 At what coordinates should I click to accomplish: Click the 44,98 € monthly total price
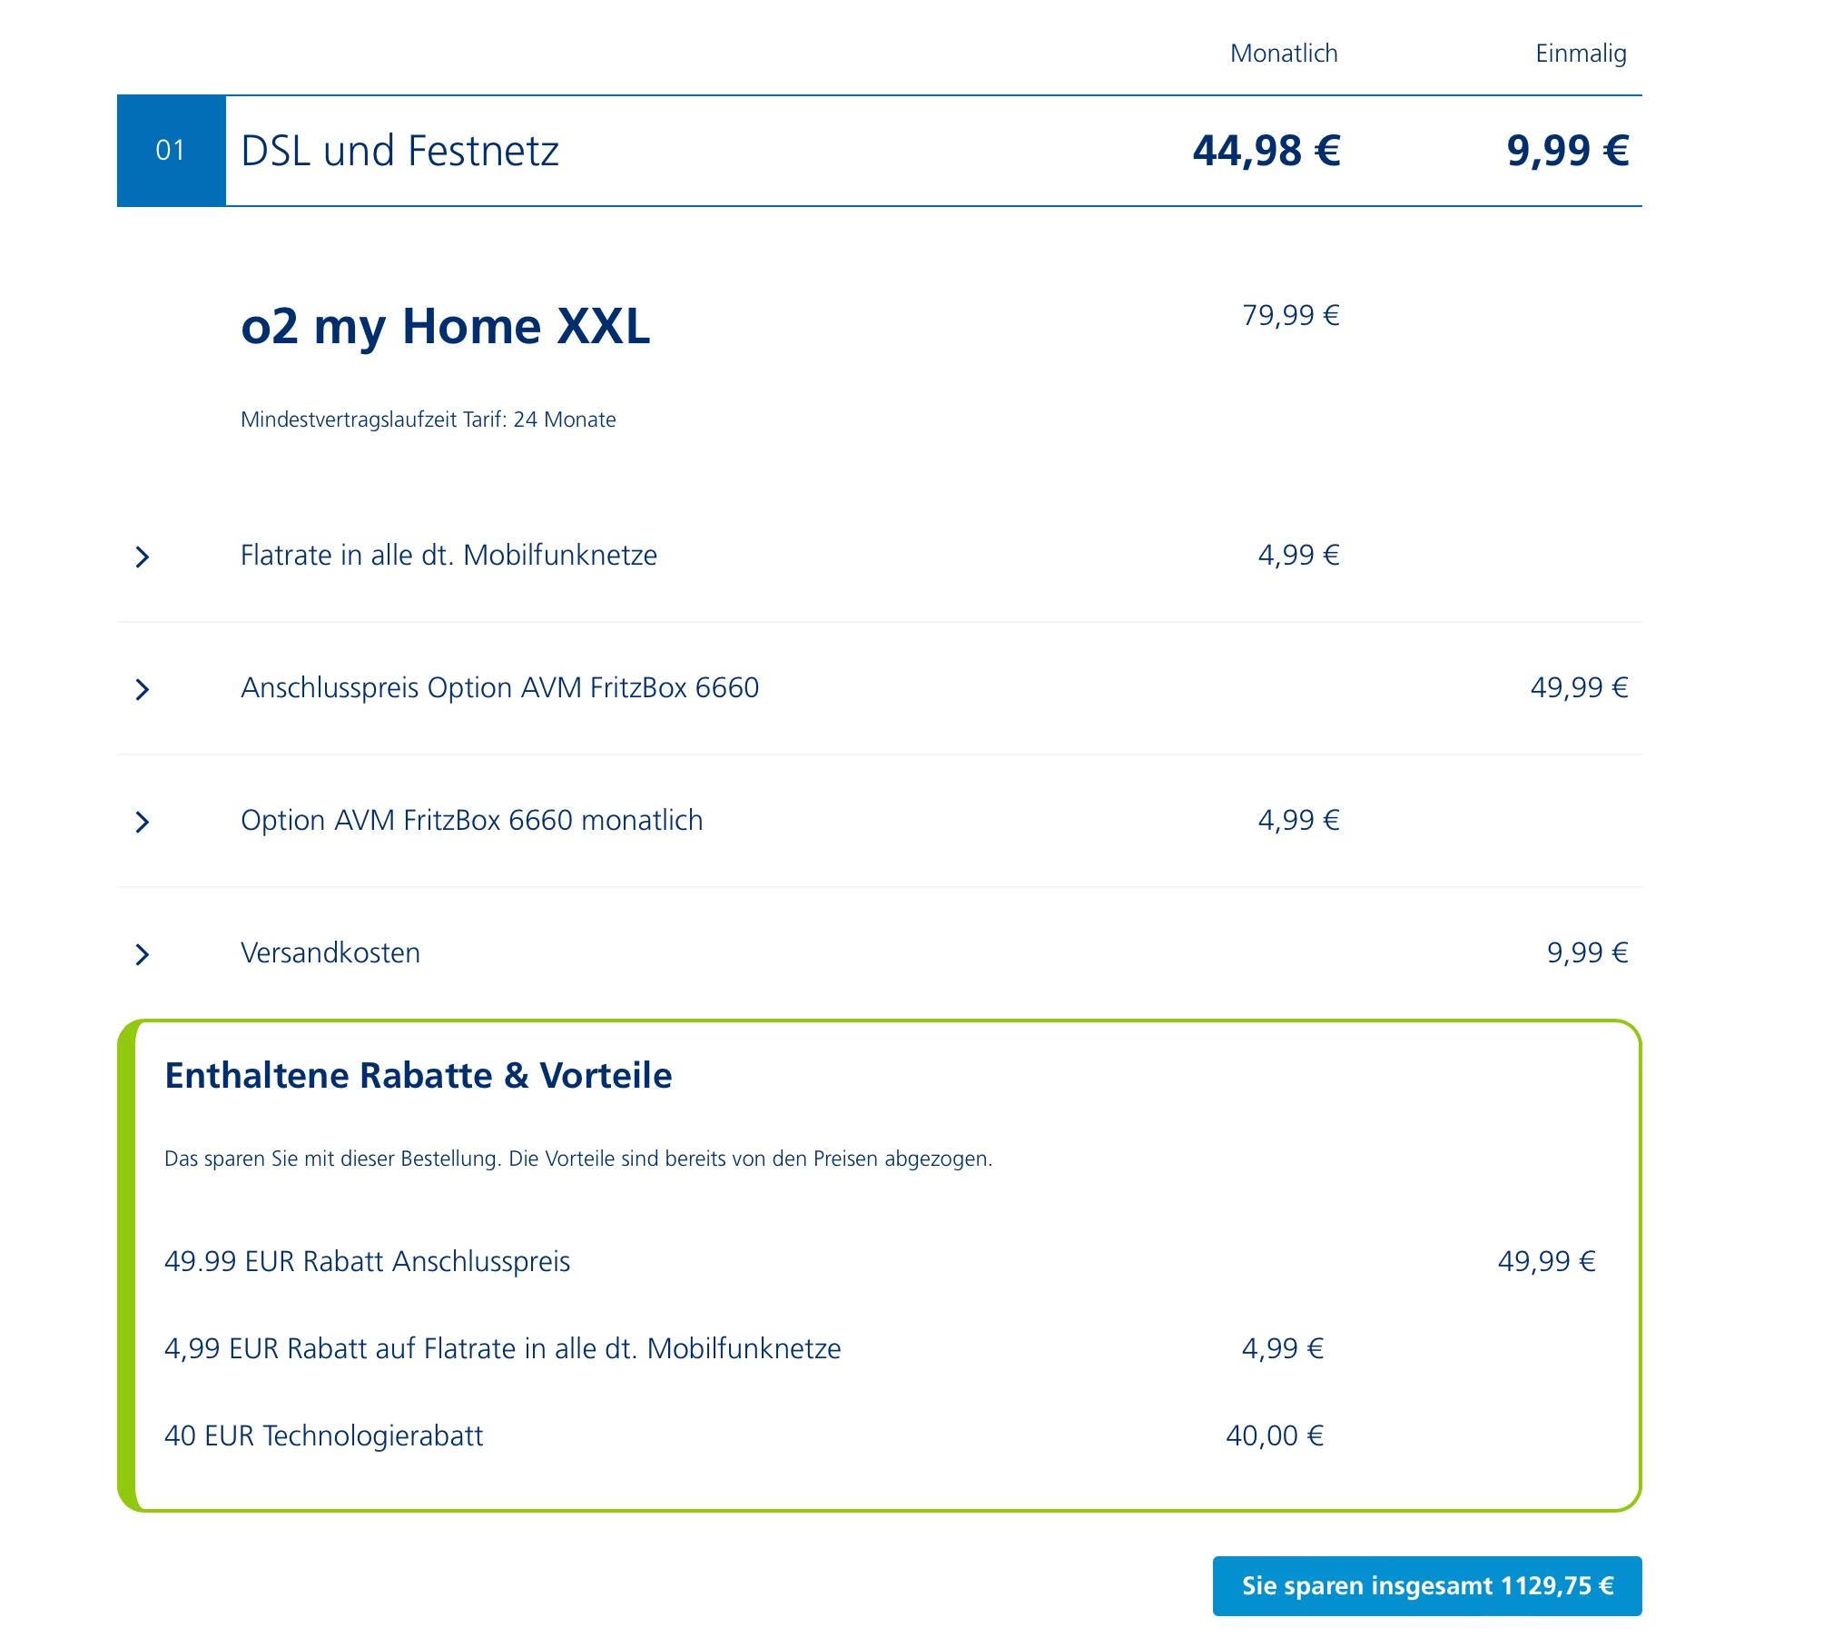point(1266,151)
